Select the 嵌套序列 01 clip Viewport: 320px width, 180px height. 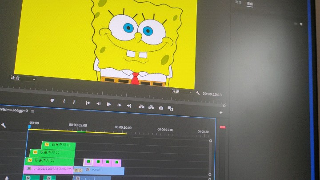pyautogui.click(x=49, y=161)
